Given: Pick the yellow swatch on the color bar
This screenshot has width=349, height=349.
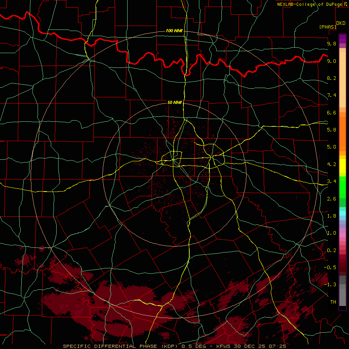Looking at the screenshot, I should 342,166.
